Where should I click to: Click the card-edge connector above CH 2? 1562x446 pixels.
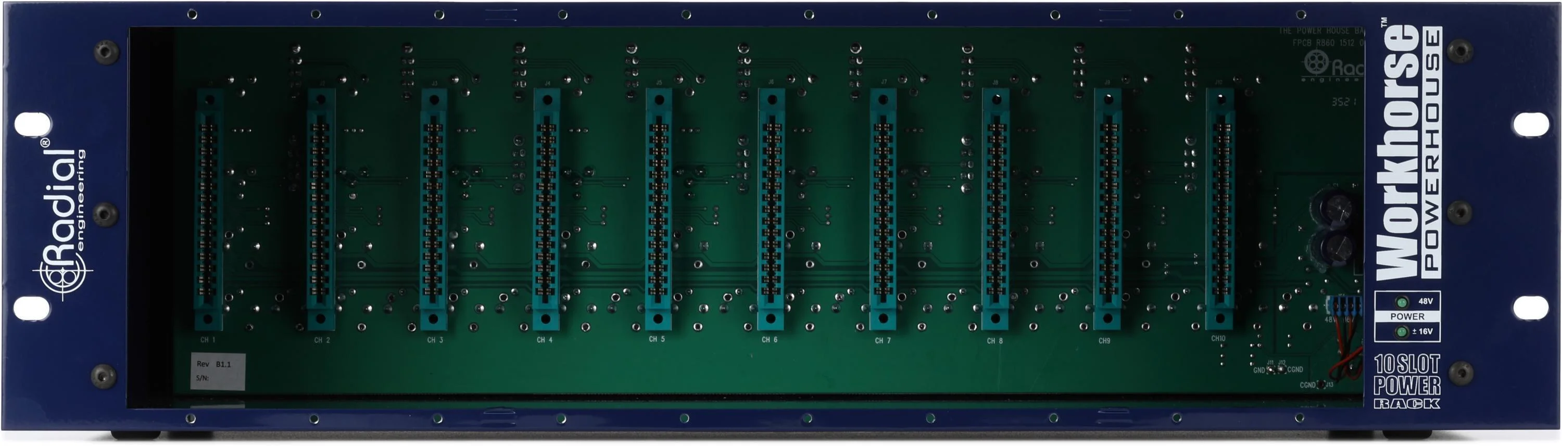tap(321, 209)
